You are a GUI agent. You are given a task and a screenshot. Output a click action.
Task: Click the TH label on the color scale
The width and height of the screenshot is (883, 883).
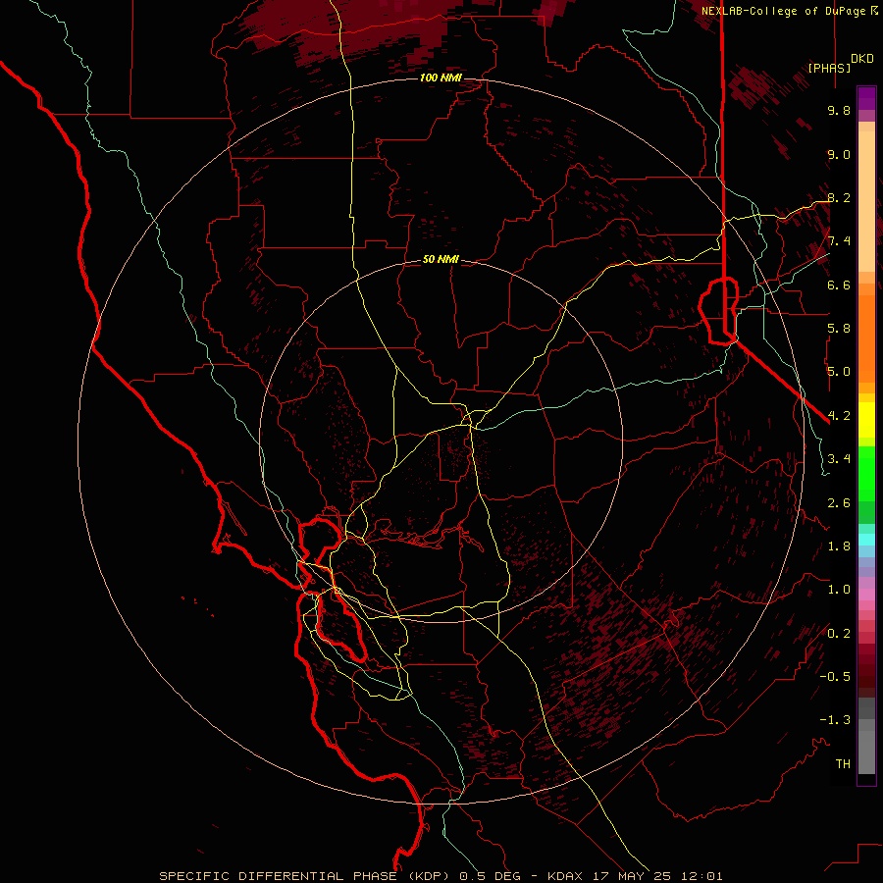843,764
